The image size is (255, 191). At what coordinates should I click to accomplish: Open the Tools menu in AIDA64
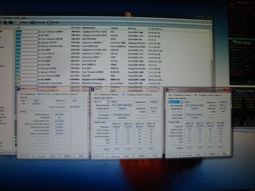tap(16, 18)
